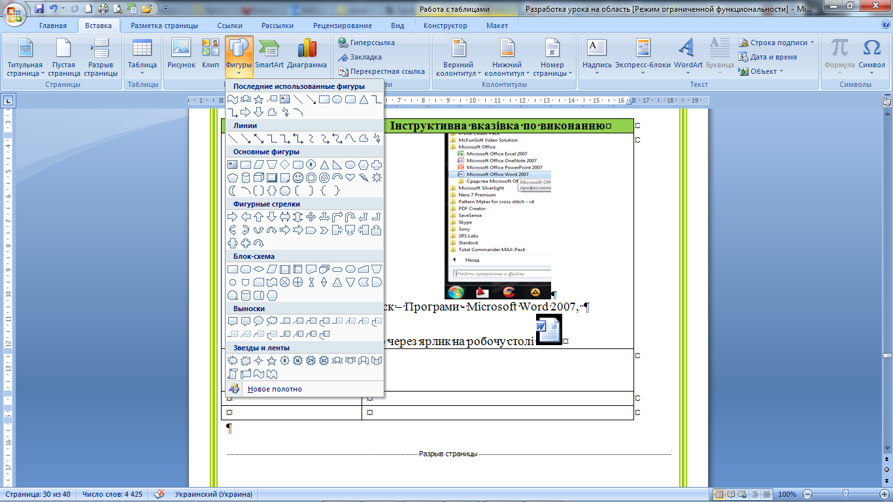Select the heart shape
Viewport: 893px width, 502px height.
coord(350,178)
